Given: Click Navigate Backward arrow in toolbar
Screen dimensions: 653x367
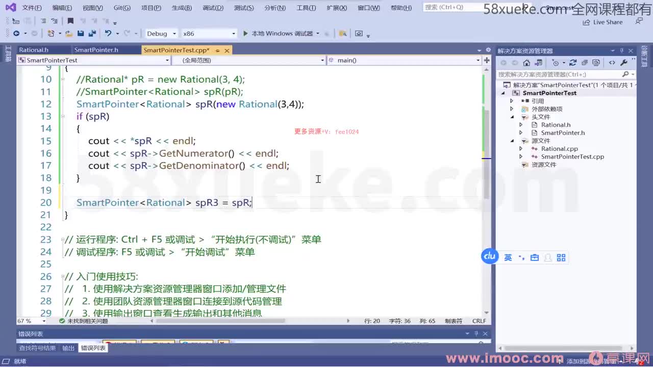Looking at the screenshot, I should 16,33.
